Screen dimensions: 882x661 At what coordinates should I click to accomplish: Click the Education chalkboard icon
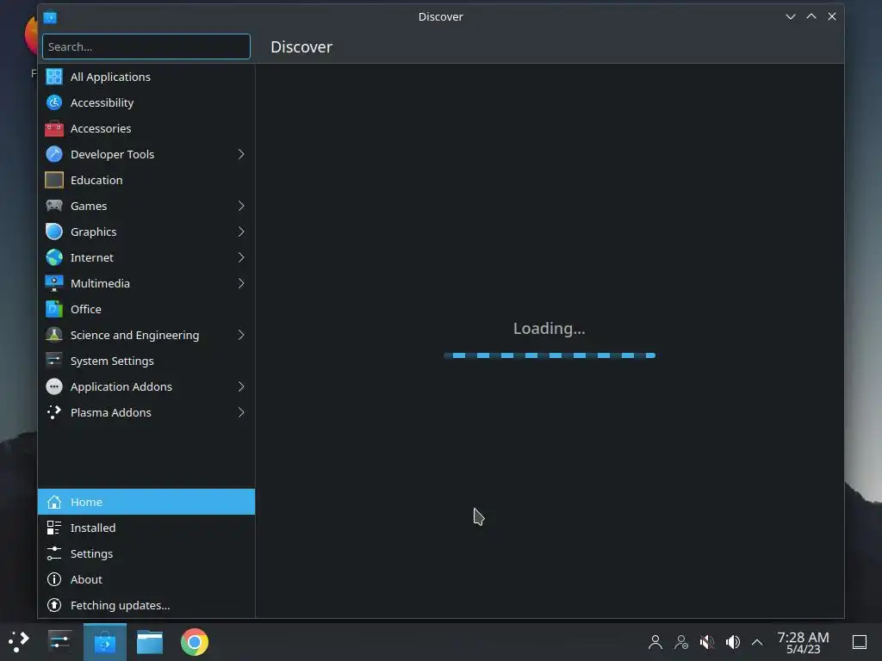54,180
